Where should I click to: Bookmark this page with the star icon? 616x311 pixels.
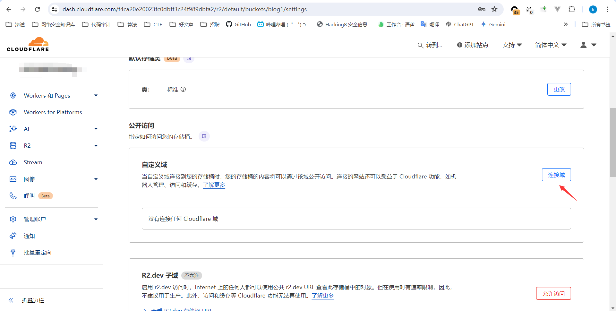click(494, 9)
